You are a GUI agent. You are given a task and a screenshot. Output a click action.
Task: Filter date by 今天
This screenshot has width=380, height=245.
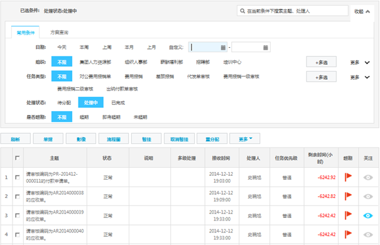62,47
